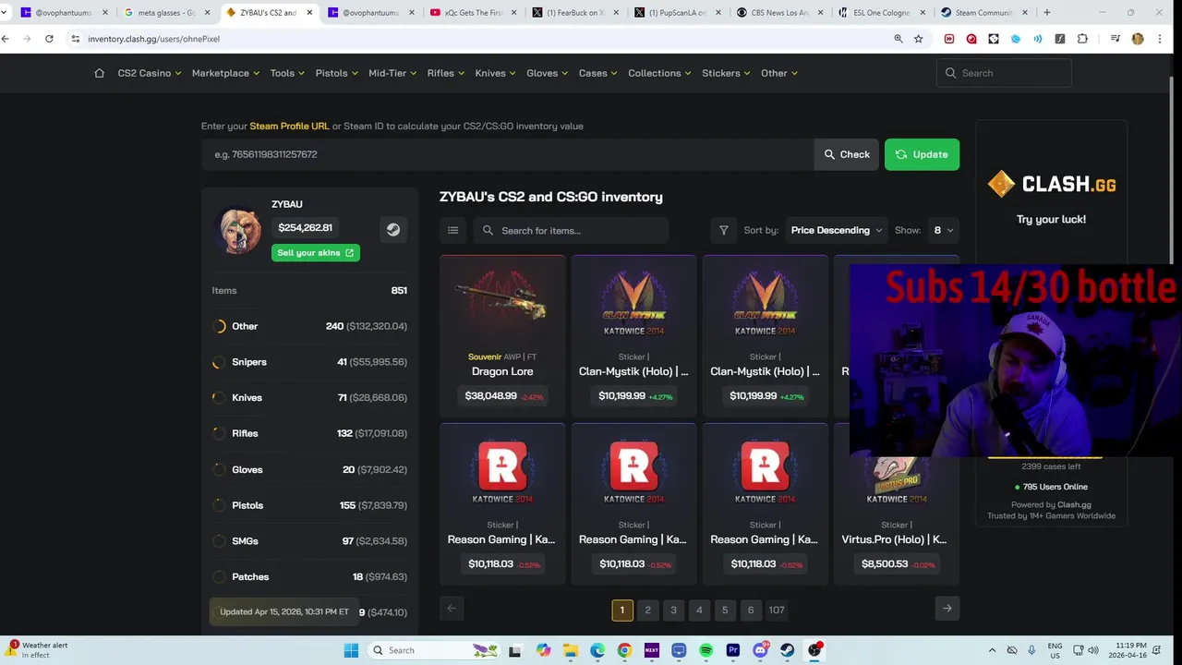The height and width of the screenshot is (665, 1182).
Task: Click the top navigation Search box
Action: click(x=1004, y=73)
